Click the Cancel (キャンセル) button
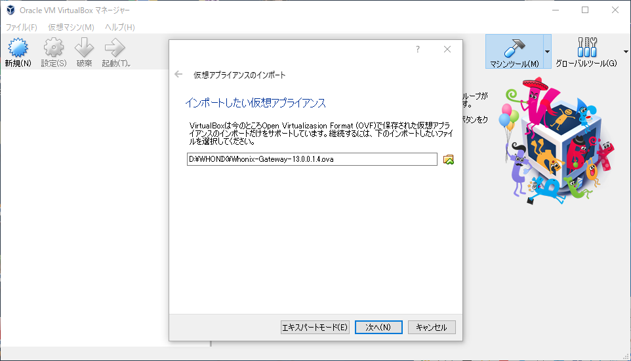631x361 pixels. (x=432, y=327)
